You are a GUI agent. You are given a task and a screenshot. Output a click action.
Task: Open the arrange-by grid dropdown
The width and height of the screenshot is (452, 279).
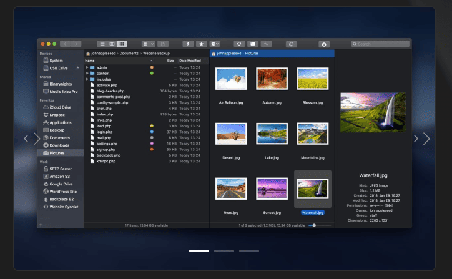[x=149, y=44]
